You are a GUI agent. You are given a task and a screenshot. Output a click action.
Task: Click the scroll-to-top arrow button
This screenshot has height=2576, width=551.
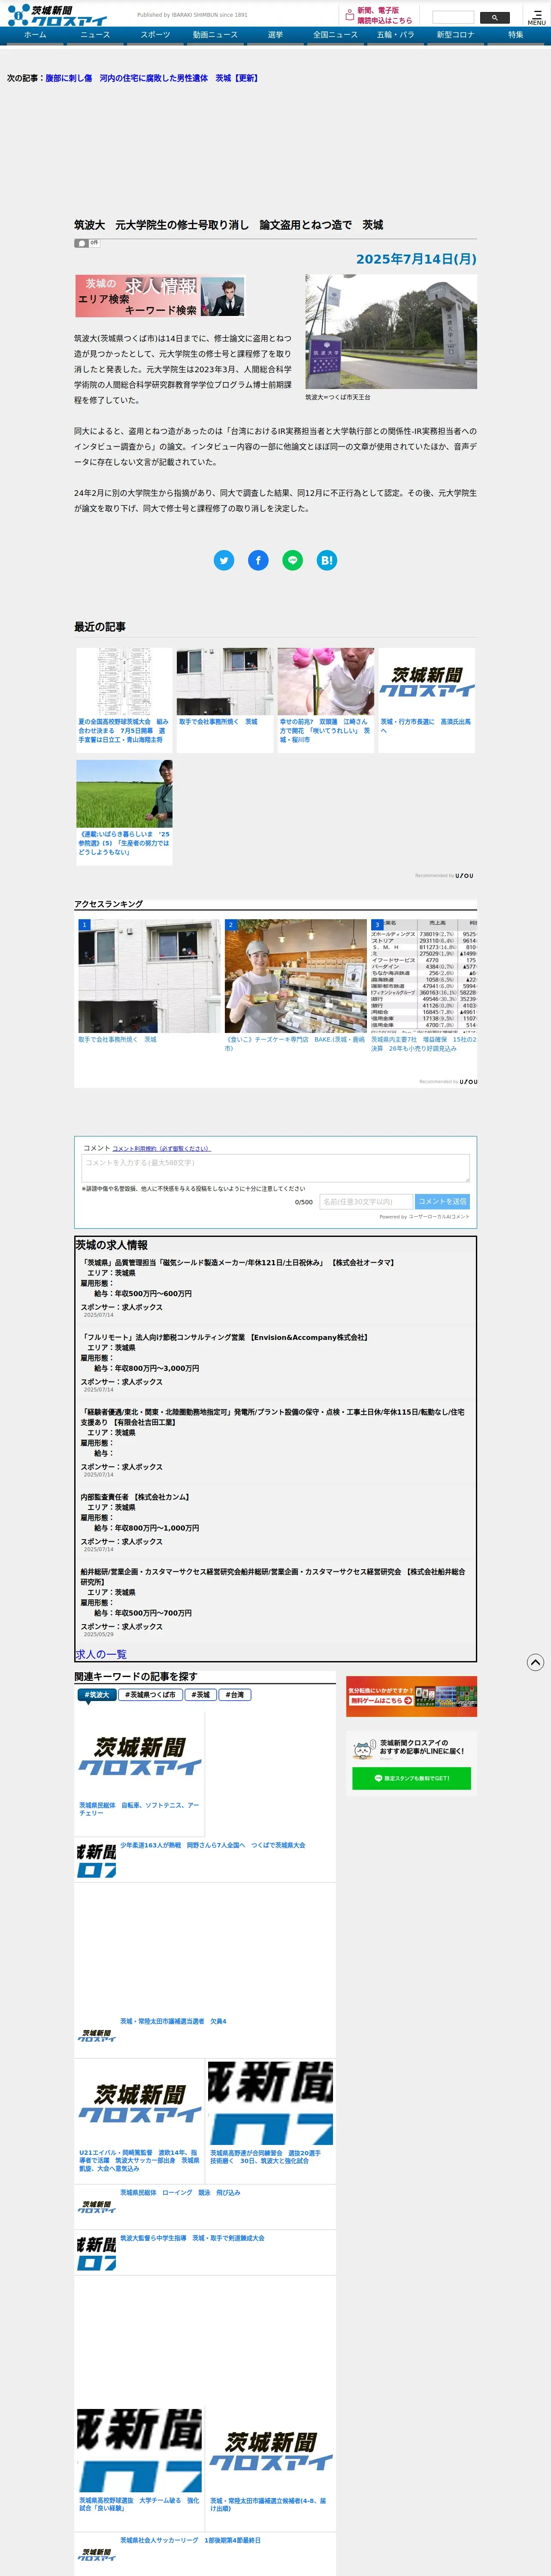(x=535, y=1662)
